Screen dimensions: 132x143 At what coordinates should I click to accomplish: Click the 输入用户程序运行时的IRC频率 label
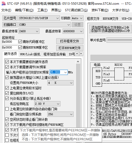point(27,72)
